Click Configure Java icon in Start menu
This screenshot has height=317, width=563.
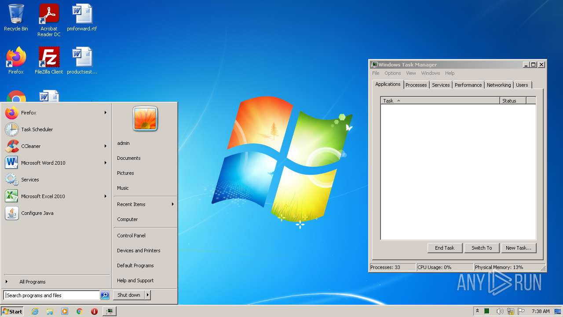(x=12, y=213)
